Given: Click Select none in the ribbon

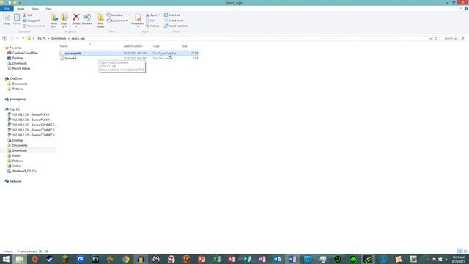Looking at the screenshot, I should click(x=174, y=21).
